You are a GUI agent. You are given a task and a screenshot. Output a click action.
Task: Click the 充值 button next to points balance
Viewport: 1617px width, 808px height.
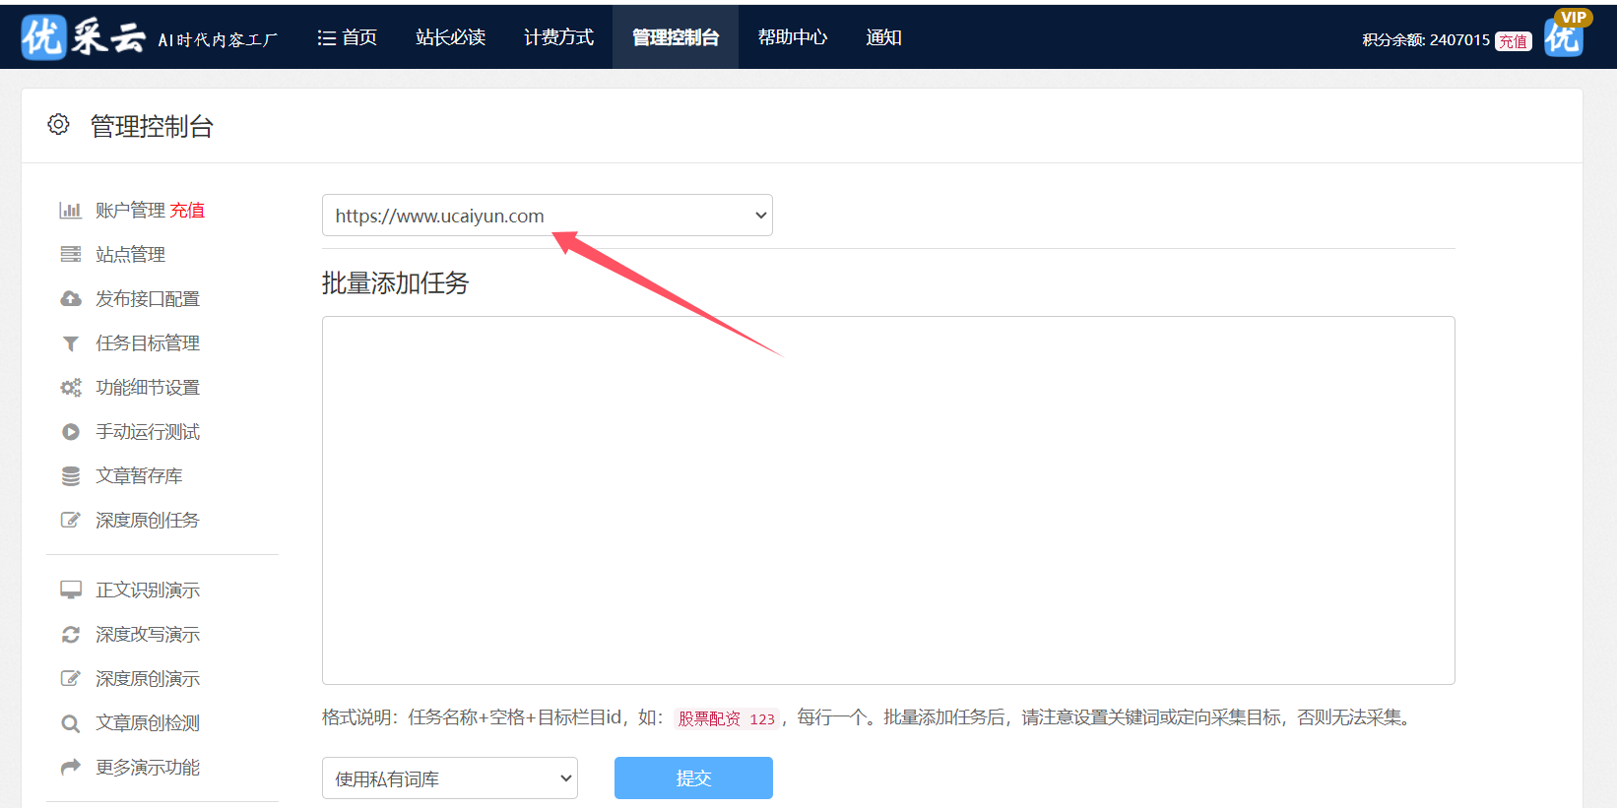pos(1513,40)
